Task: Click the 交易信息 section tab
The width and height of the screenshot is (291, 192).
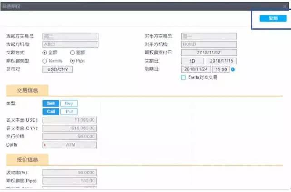Action: (27, 89)
